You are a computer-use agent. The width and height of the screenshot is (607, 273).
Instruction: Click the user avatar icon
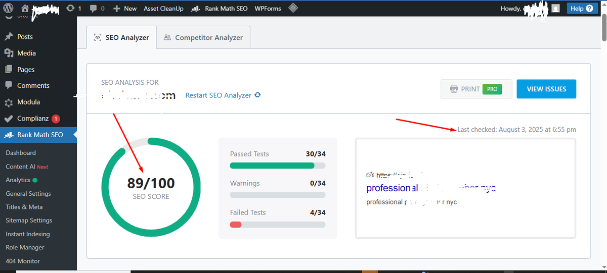(x=555, y=9)
